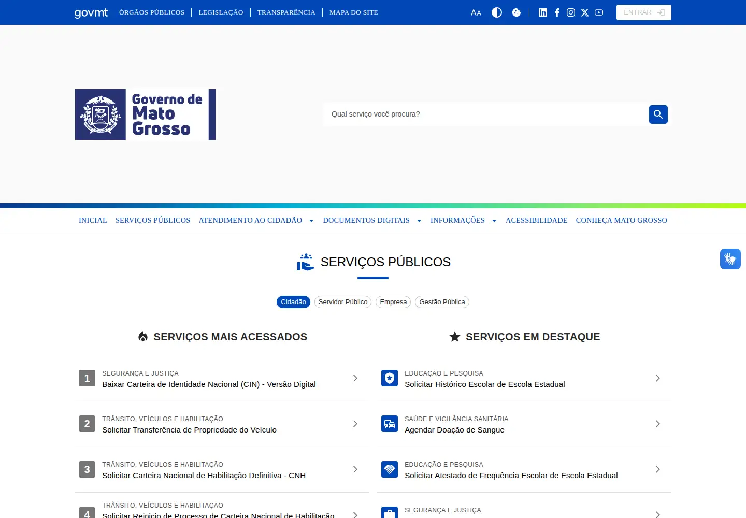Click chevron for Agendar Doação de Sangue
This screenshot has height=518, width=746.
[658, 424]
